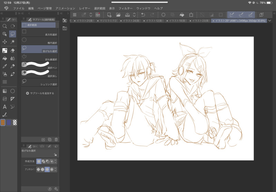Delete selected sub tool with trash icon
The image size is (276, 192).
click(56, 140)
